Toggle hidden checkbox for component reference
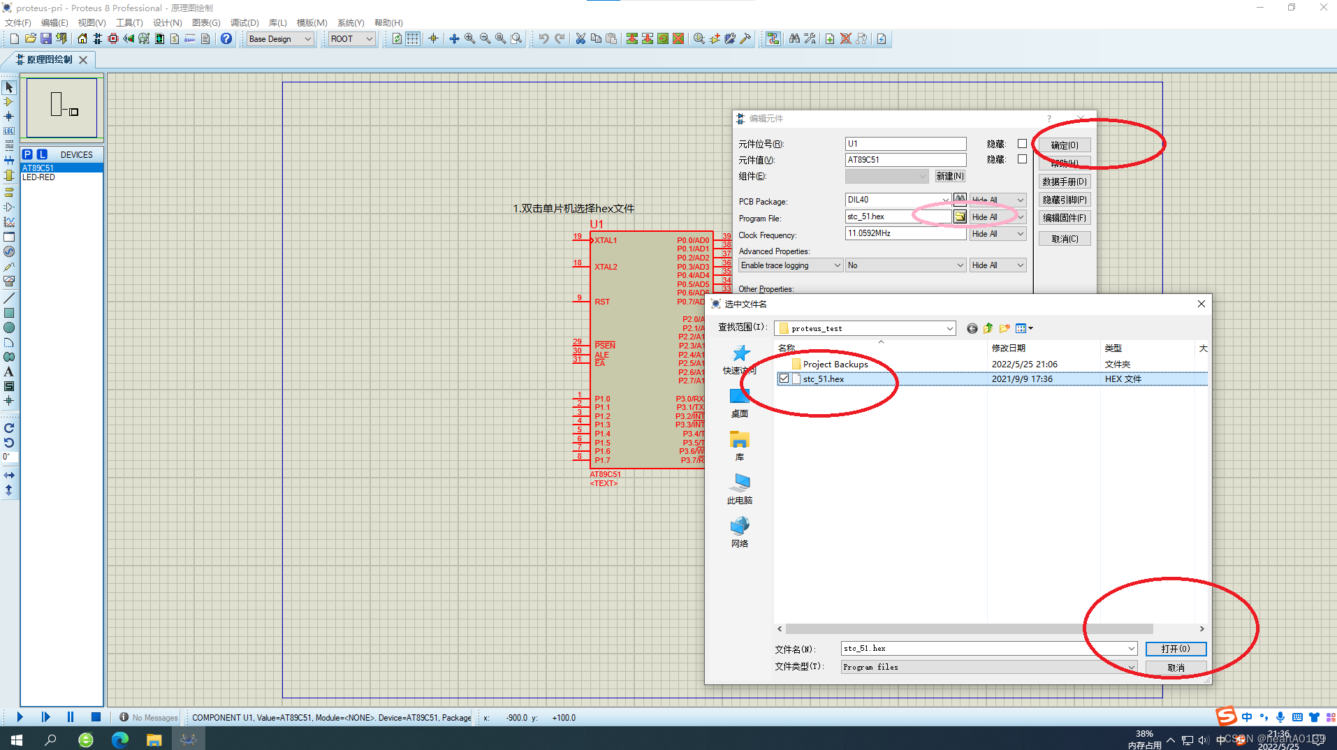The height and width of the screenshot is (750, 1337). pyautogui.click(x=1022, y=144)
